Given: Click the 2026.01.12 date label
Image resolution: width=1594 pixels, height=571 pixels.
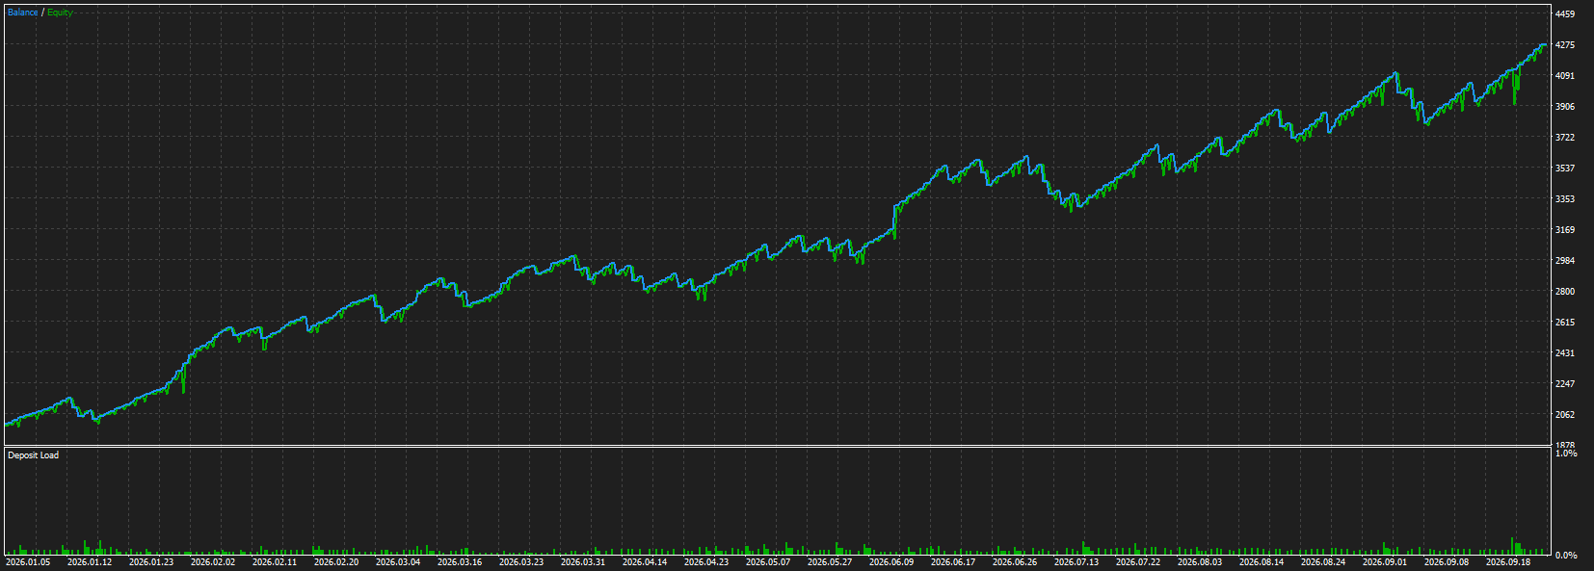Looking at the screenshot, I should [90, 562].
